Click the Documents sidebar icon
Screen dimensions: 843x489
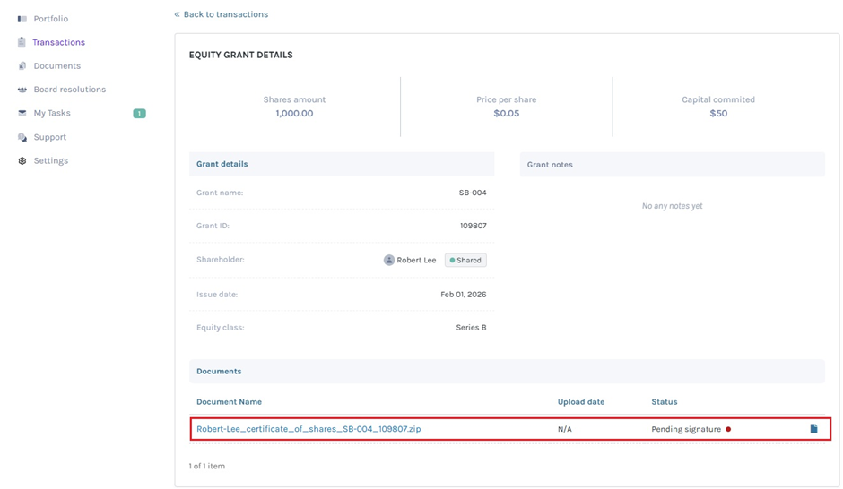click(22, 66)
